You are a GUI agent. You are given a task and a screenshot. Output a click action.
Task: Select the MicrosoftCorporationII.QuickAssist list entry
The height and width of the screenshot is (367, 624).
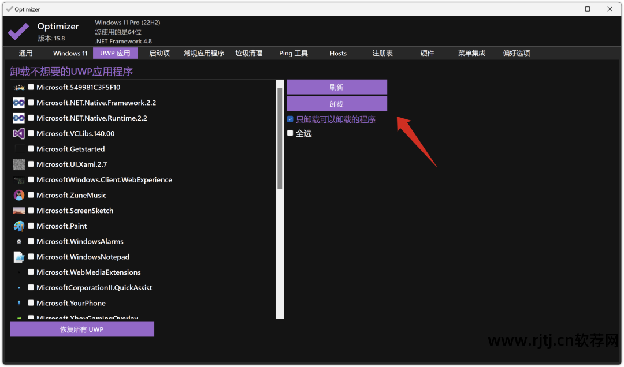click(x=94, y=287)
